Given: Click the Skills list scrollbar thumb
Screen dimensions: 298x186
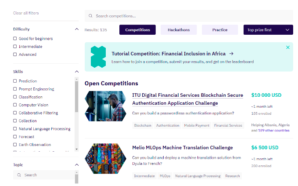Looking at the screenshot, I should [77, 97].
